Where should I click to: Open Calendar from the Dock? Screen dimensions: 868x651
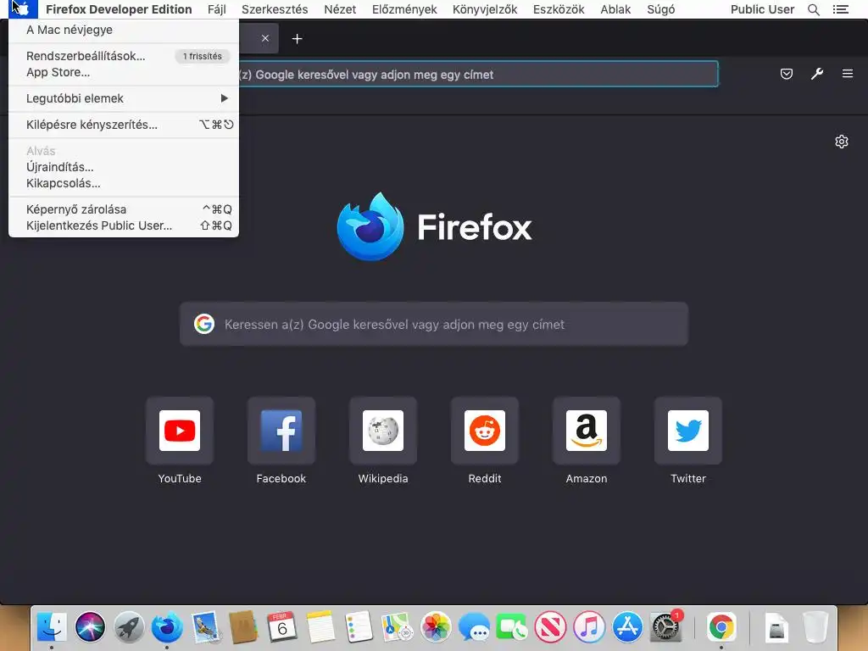(281, 627)
